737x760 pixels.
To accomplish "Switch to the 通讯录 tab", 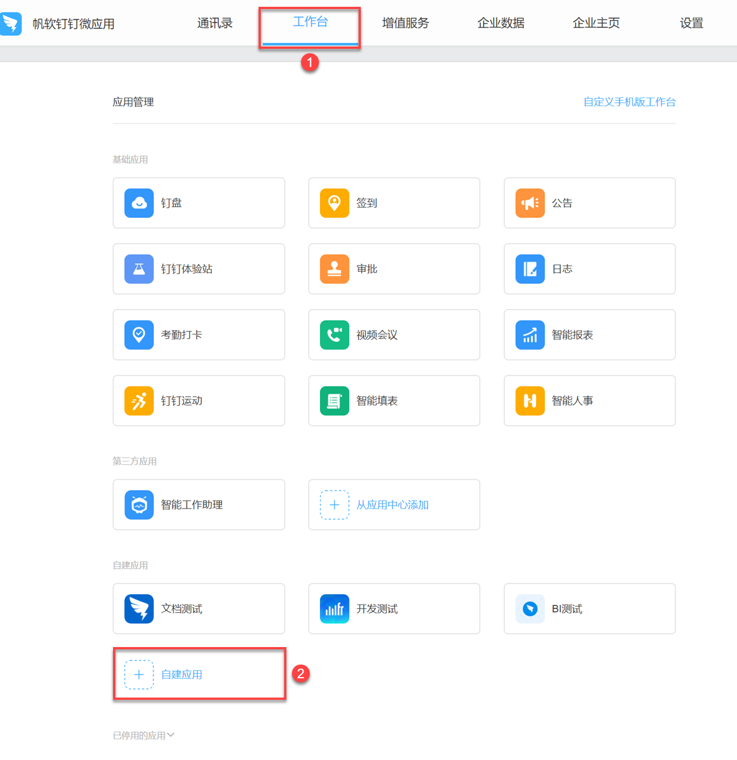I will 215,23.
